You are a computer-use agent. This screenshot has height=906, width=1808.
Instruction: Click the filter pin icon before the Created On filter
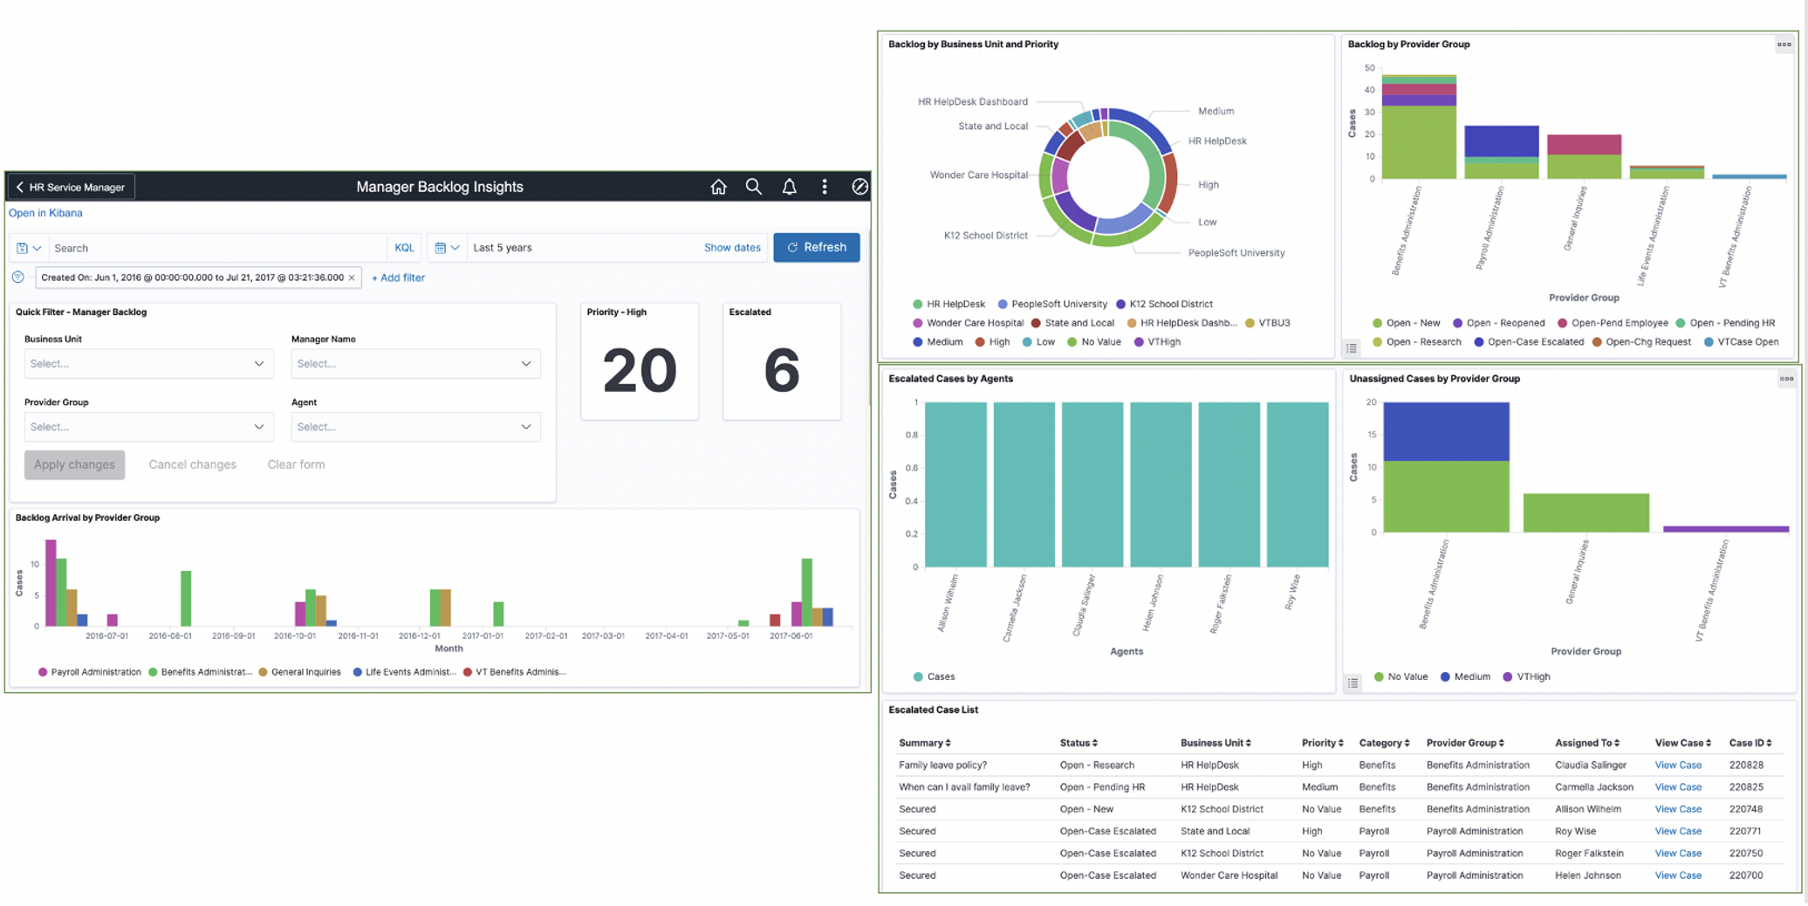(17, 277)
